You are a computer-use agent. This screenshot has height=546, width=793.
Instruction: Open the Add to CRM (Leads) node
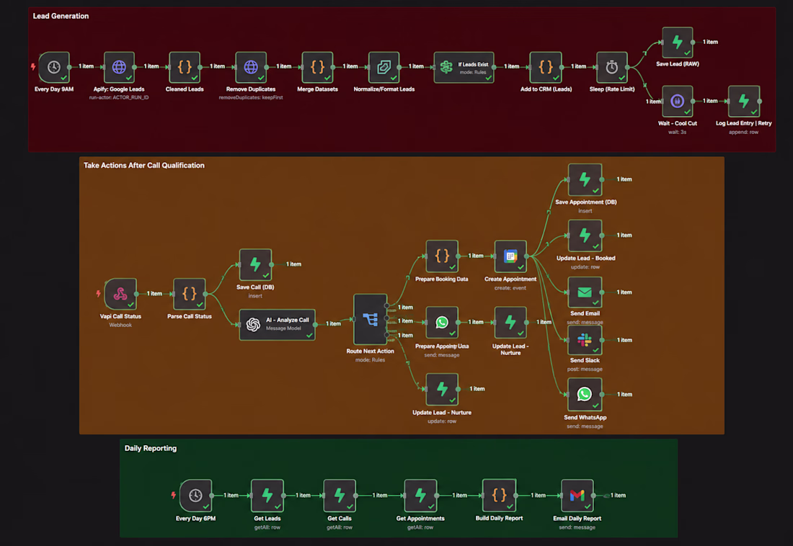[x=546, y=67]
